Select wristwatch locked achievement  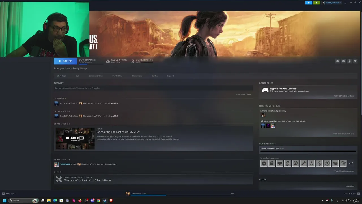[288, 163]
